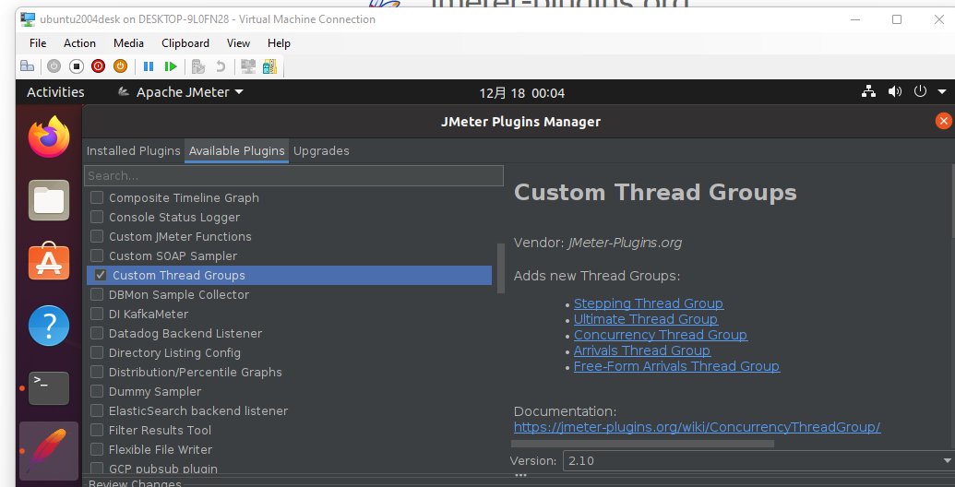Launch Ubuntu Software from the dock
This screenshot has width=955, height=487.
tap(49, 262)
